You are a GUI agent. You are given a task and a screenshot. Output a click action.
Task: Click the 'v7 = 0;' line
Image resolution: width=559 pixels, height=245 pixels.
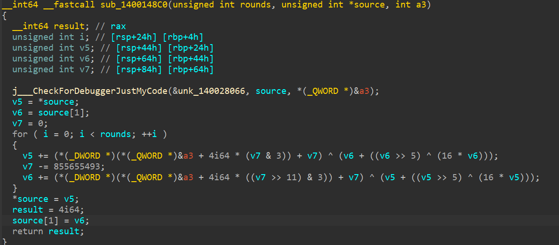point(30,123)
